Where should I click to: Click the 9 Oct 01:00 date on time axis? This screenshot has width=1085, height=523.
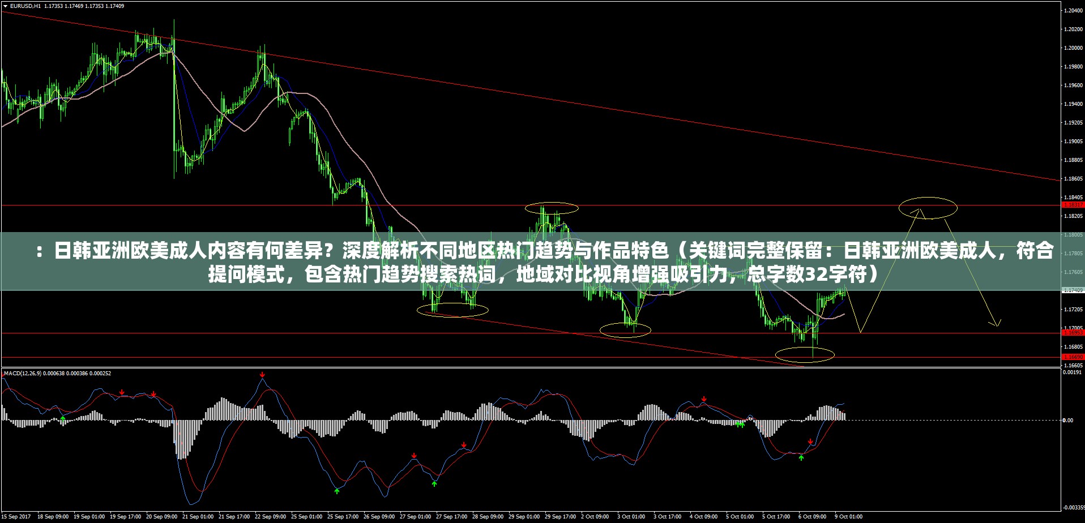click(848, 516)
